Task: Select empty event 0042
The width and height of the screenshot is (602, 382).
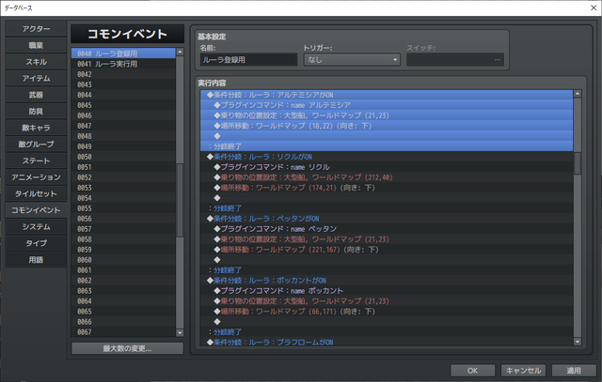Action: pos(123,74)
